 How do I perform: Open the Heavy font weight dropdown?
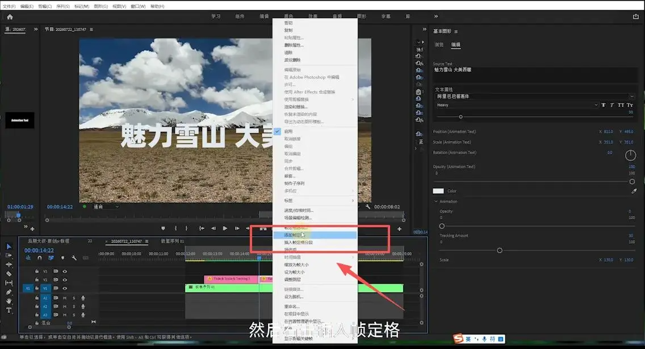517,105
